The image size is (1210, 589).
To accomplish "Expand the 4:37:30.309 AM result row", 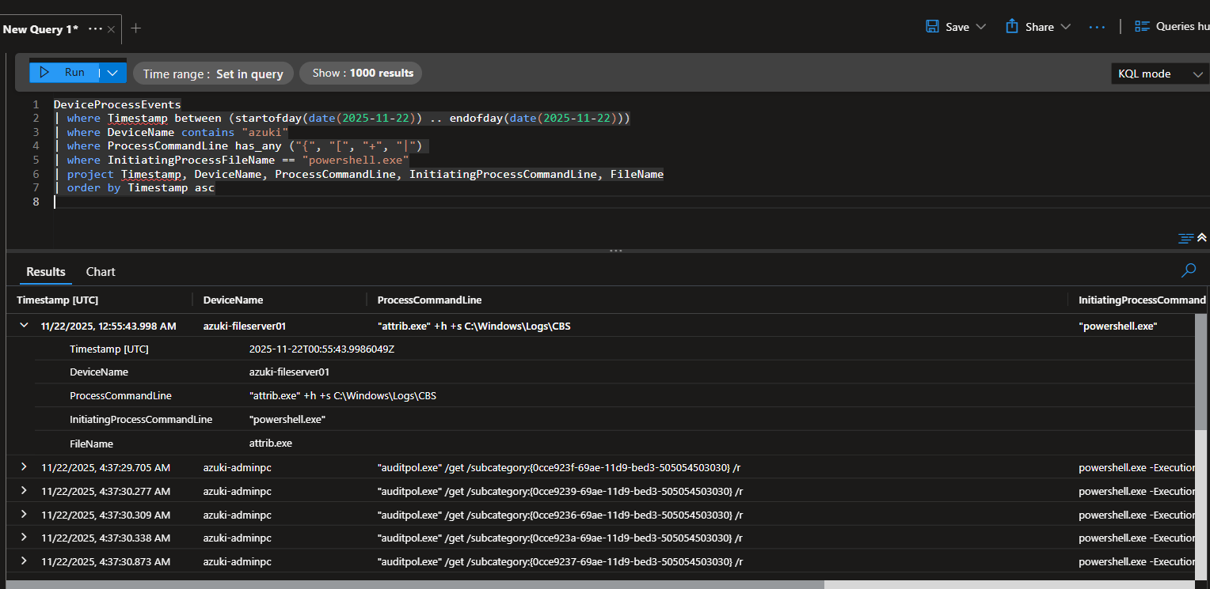I will click(24, 514).
